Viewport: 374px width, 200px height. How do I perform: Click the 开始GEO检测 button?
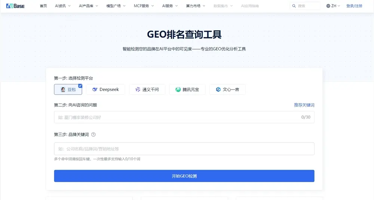click(x=184, y=176)
